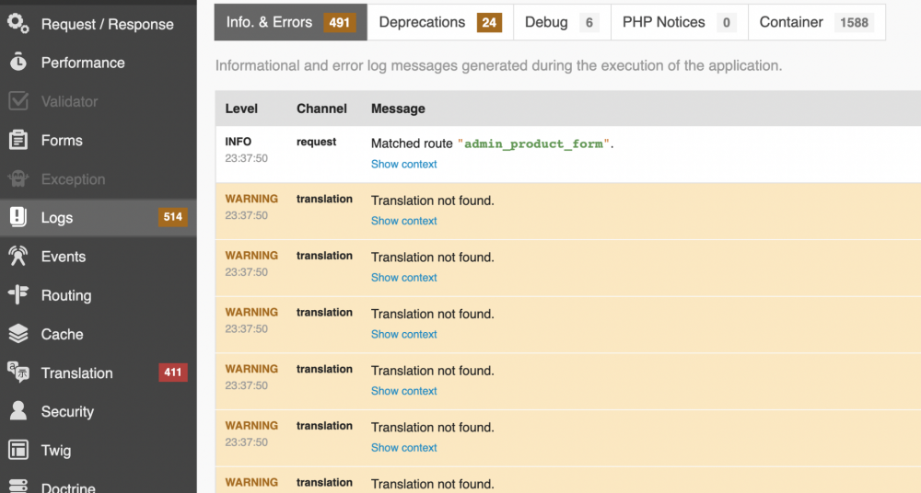
Task: Click the Forms clipboard icon
Action: [x=18, y=141]
